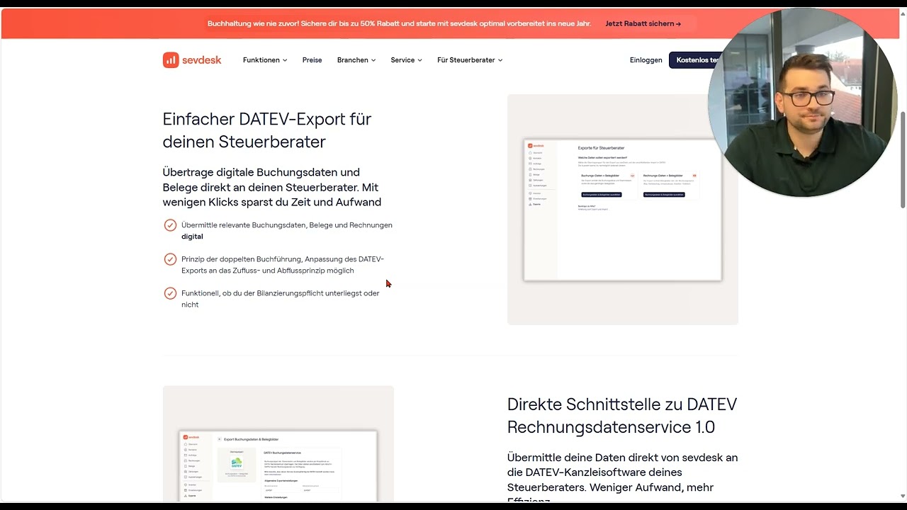
Task: Click the Übertrage digitale Buchungsdaten subheading
Action: (x=272, y=187)
